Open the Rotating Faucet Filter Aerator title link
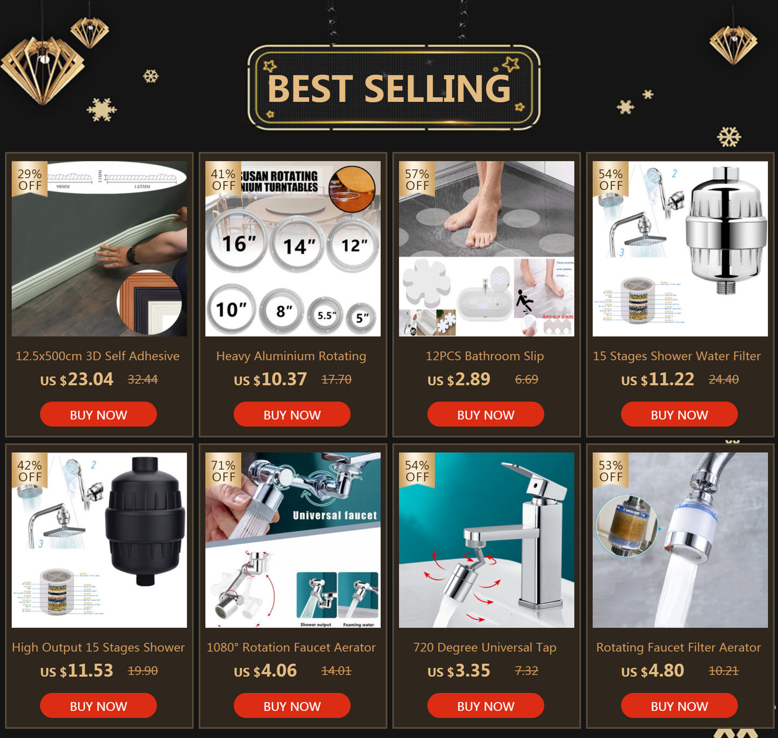This screenshot has width=778, height=738. (x=678, y=648)
